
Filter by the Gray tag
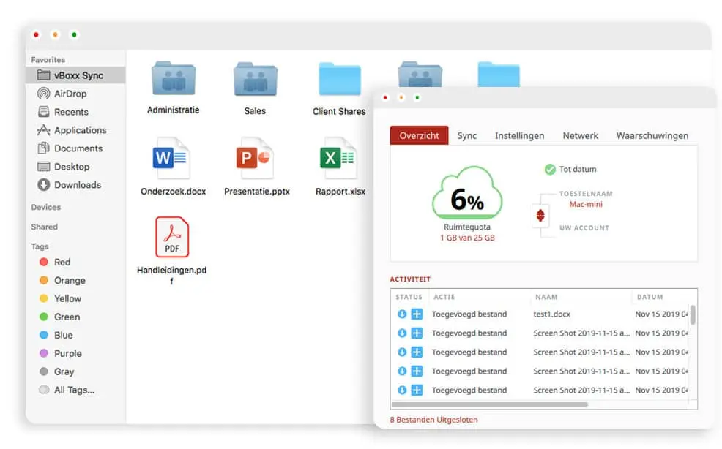[64, 371]
